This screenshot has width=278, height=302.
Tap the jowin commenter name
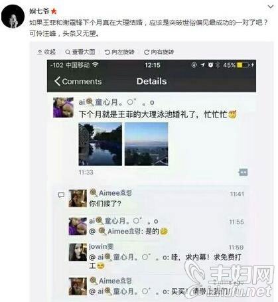(102, 246)
